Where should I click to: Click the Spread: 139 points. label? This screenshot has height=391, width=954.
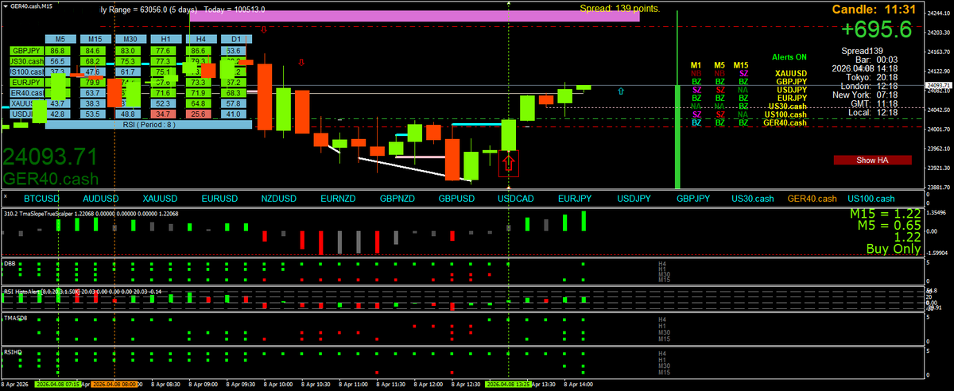[x=620, y=9]
